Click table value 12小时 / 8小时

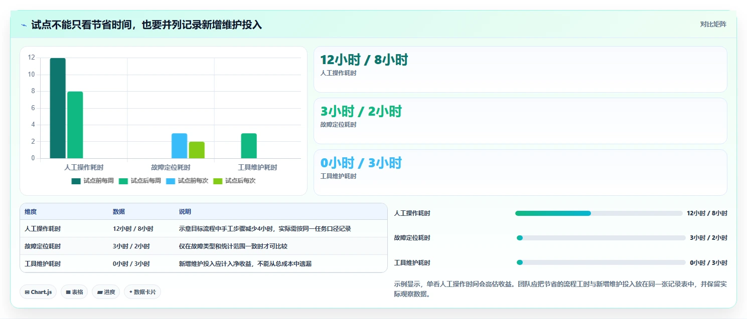[133, 229]
